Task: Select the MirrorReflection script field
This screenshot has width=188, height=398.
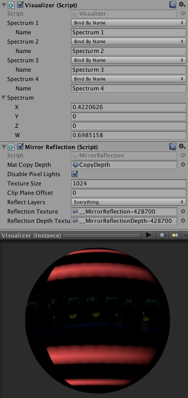Action: pos(124,155)
